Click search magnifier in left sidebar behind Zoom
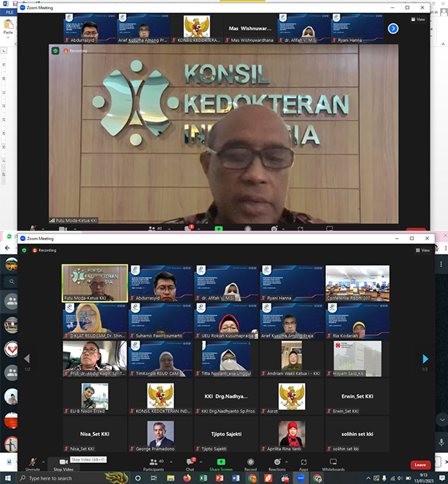 [12, 282]
